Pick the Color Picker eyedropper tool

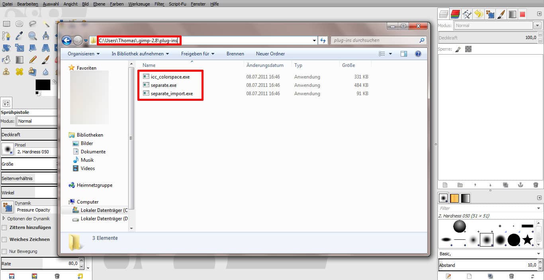pos(19,36)
